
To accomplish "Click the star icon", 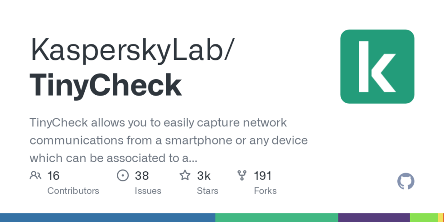I will click(185, 175).
